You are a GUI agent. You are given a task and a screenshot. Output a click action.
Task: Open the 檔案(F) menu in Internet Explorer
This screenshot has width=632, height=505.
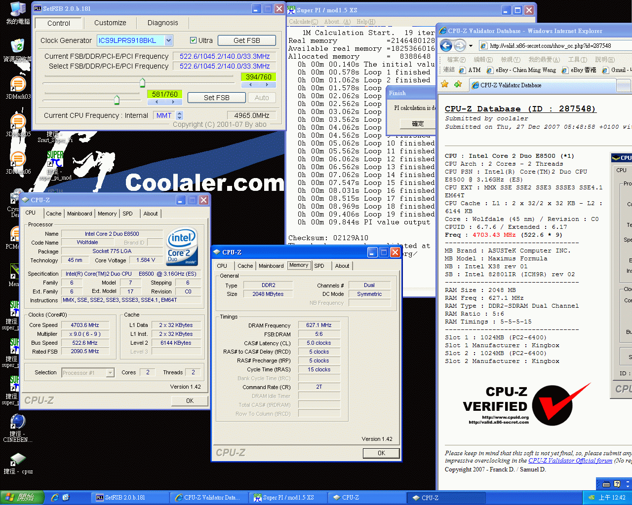(x=456, y=59)
